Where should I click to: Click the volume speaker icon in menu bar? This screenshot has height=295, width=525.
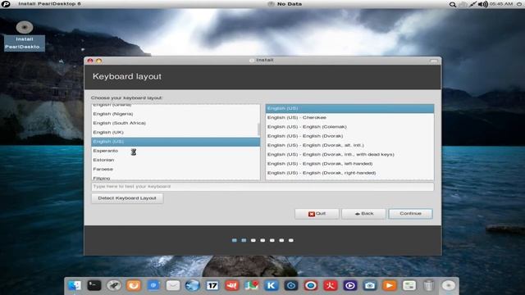click(482, 4)
